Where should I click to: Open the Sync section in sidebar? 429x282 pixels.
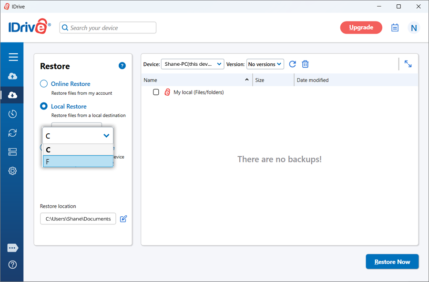pyautogui.click(x=13, y=133)
